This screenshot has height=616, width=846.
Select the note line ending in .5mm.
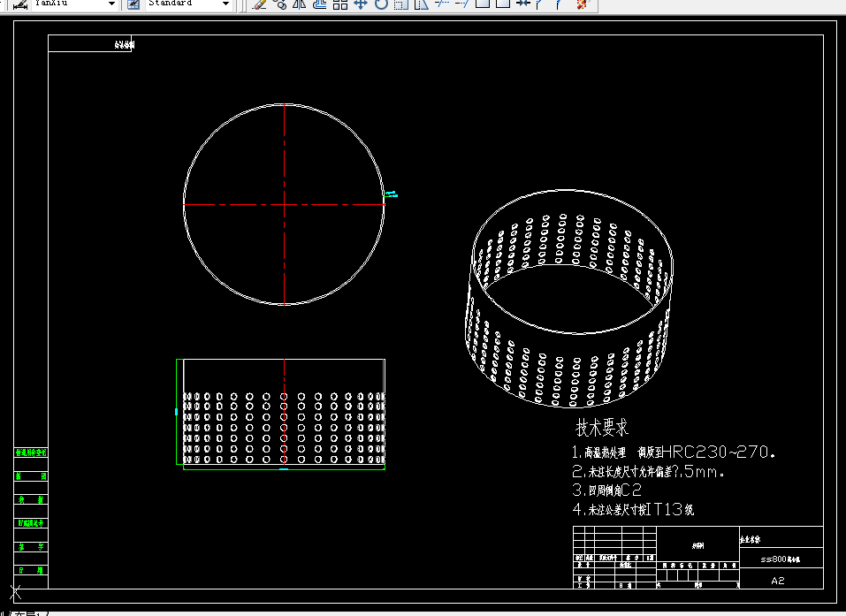pos(648,471)
